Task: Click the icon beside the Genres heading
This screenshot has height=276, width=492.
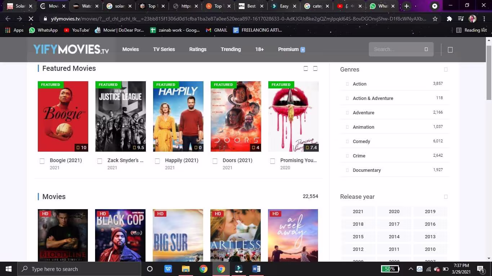Action: point(446,69)
